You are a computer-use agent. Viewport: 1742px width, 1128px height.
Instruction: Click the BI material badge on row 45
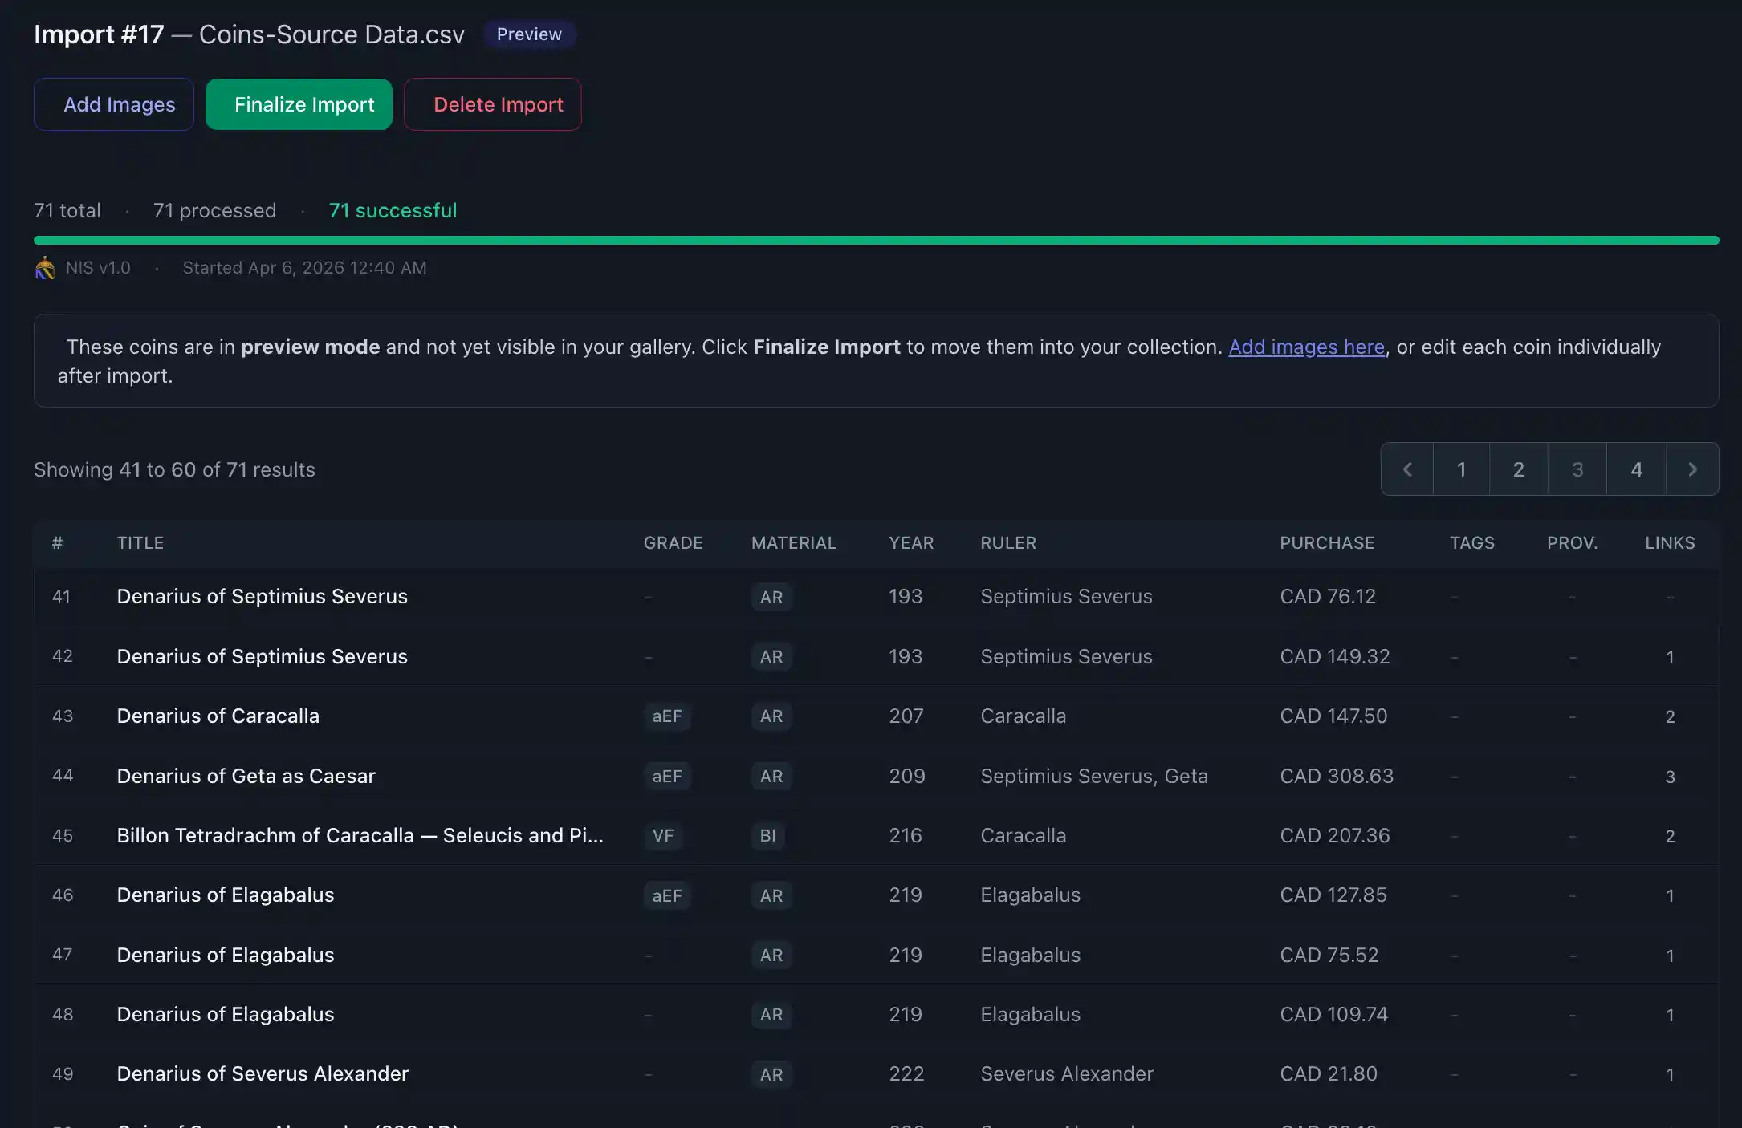(x=768, y=836)
